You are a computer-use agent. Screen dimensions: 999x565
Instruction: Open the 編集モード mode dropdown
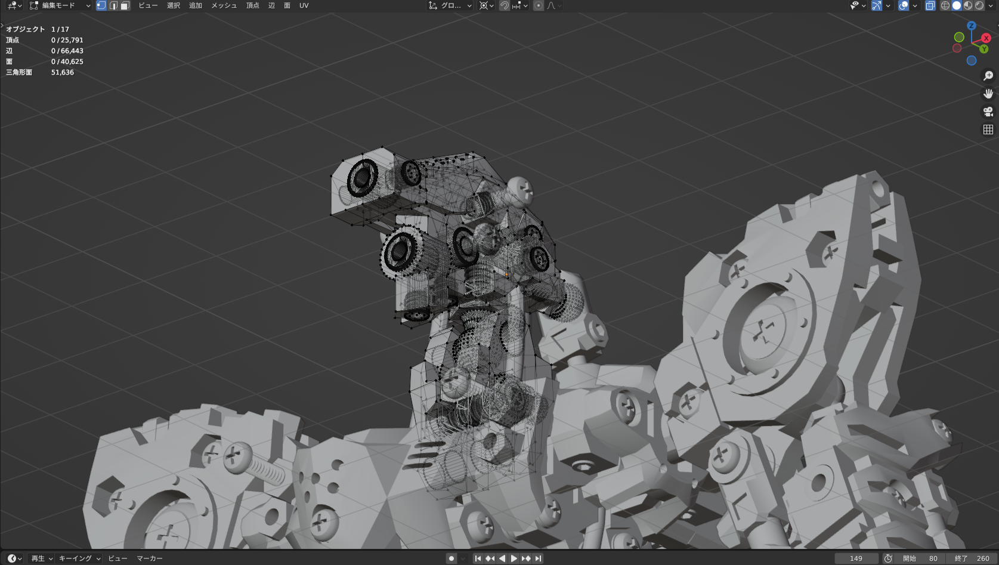pos(60,5)
